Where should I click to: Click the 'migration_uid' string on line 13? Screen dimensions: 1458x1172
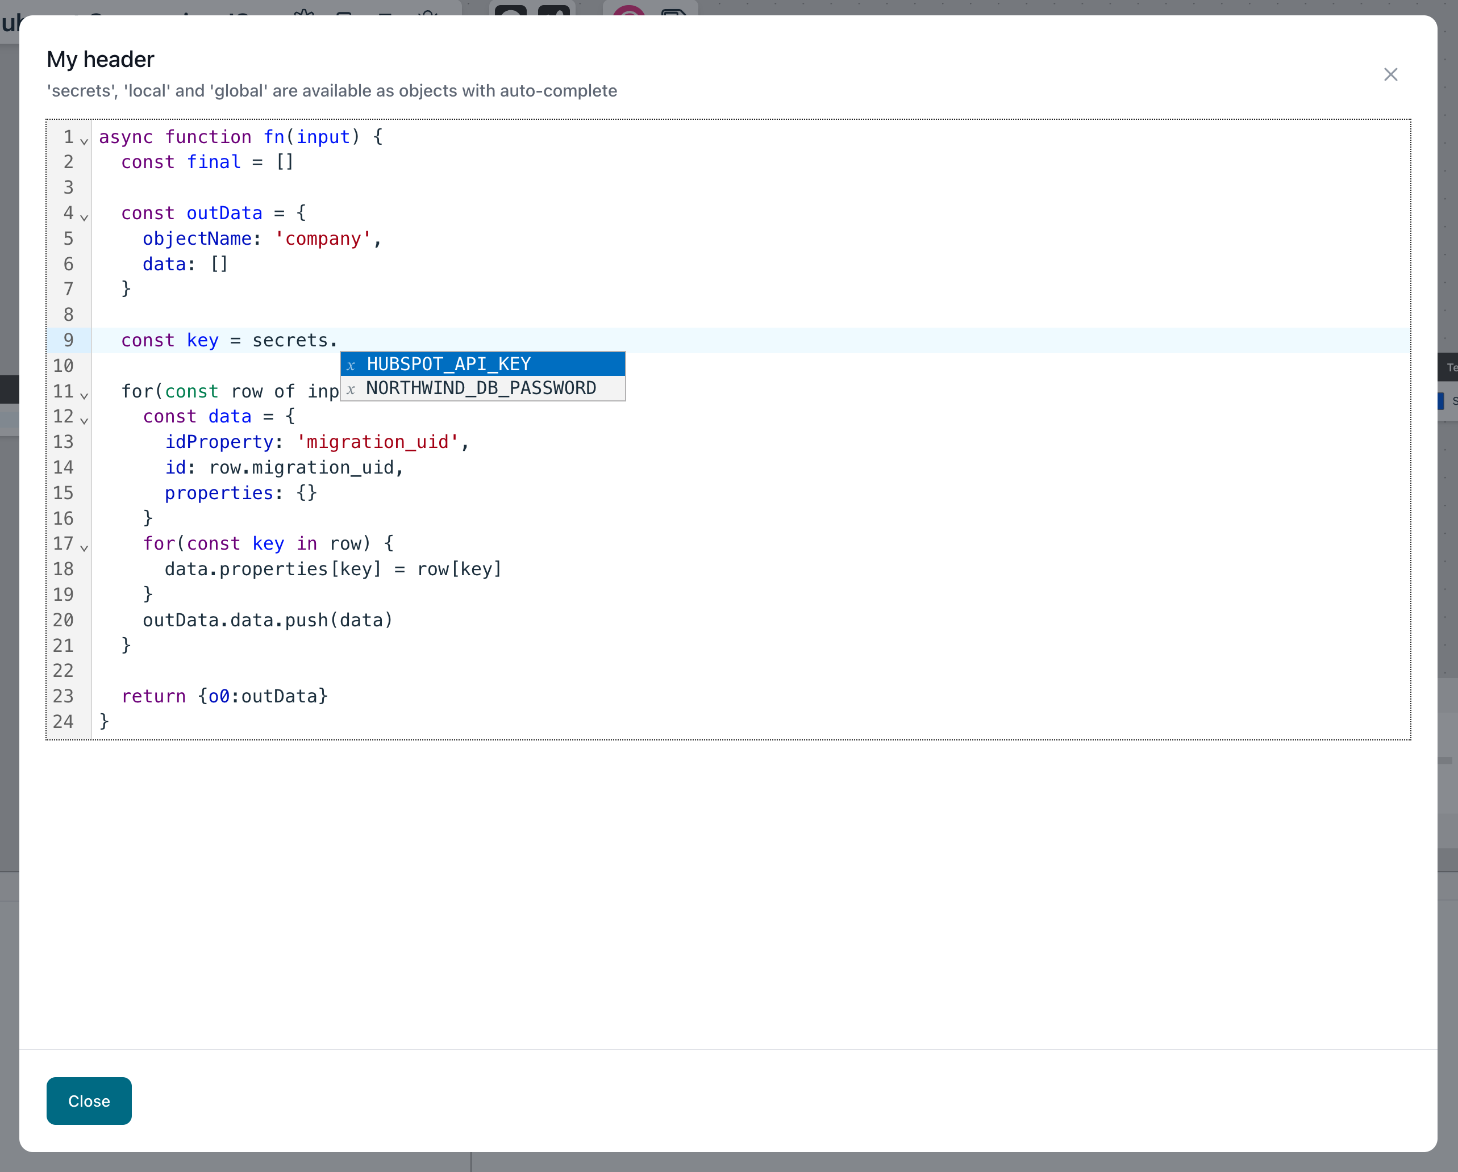[378, 442]
